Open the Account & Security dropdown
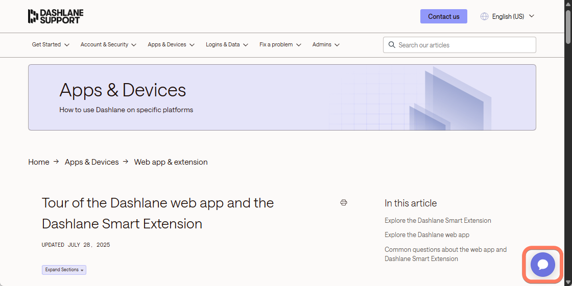Screen dimensions: 572x286 click(x=108, y=44)
